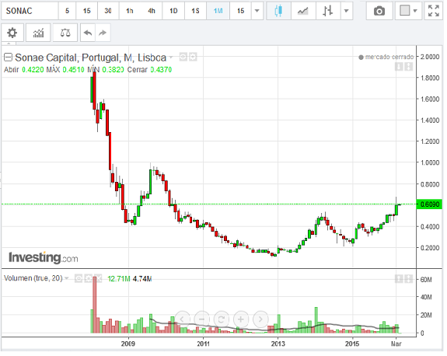Select the area line chart type

pyautogui.click(x=303, y=11)
